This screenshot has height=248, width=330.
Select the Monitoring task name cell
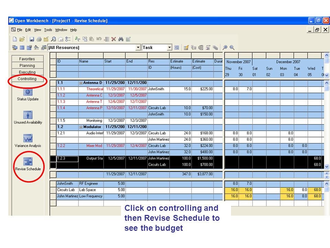pos(91,121)
